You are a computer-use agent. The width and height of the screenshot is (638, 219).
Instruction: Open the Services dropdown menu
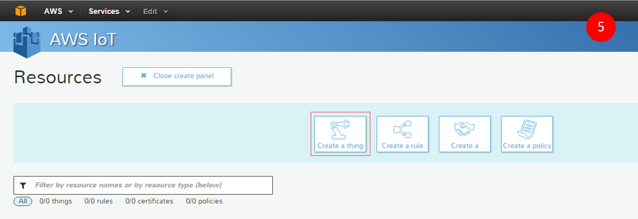(x=109, y=11)
